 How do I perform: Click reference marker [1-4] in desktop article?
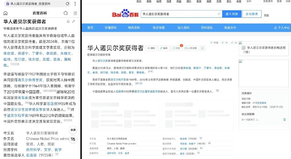[x=150, y=72]
